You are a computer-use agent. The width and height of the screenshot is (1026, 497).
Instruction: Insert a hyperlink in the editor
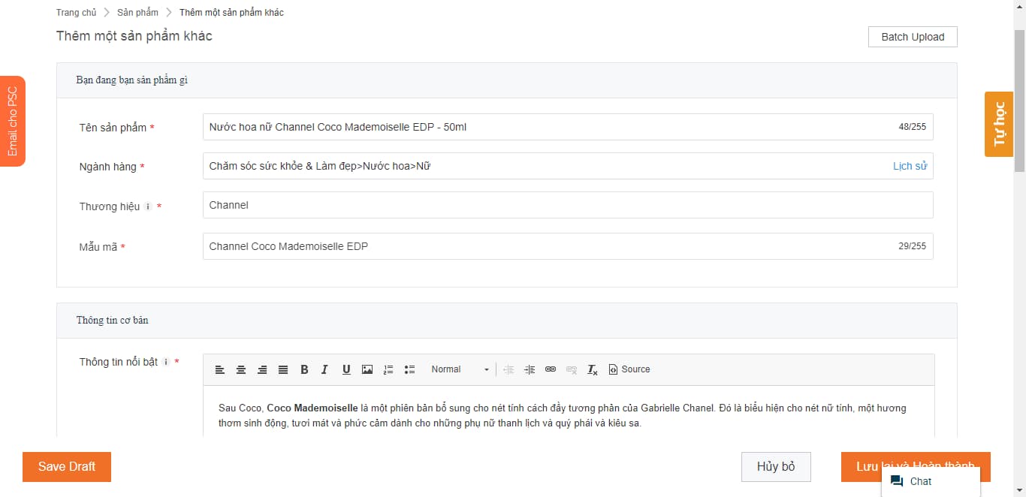pyautogui.click(x=551, y=369)
